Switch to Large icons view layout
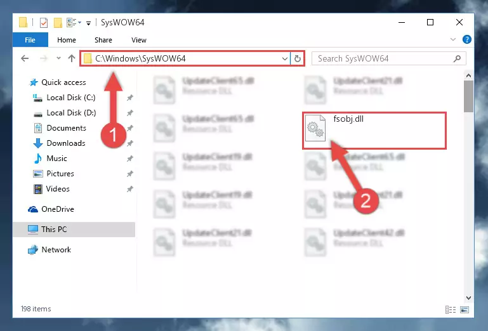 pyautogui.click(x=465, y=309)
